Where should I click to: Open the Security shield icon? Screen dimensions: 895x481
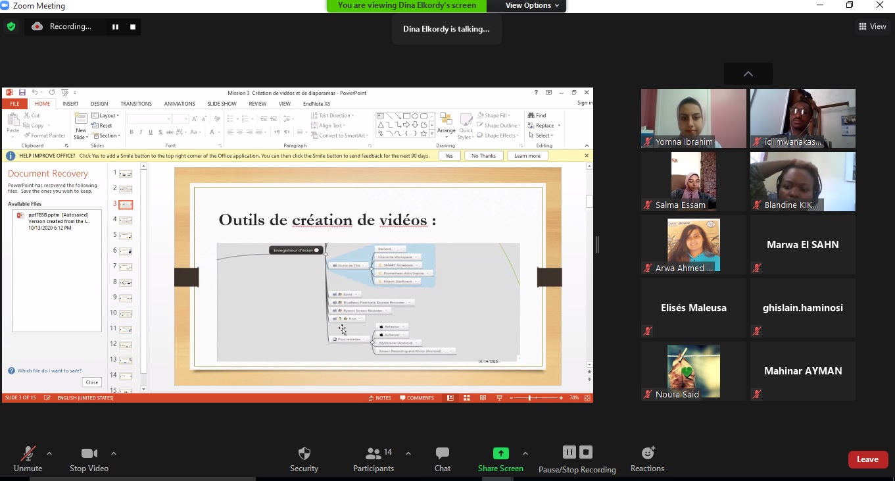tap(304, 454)
